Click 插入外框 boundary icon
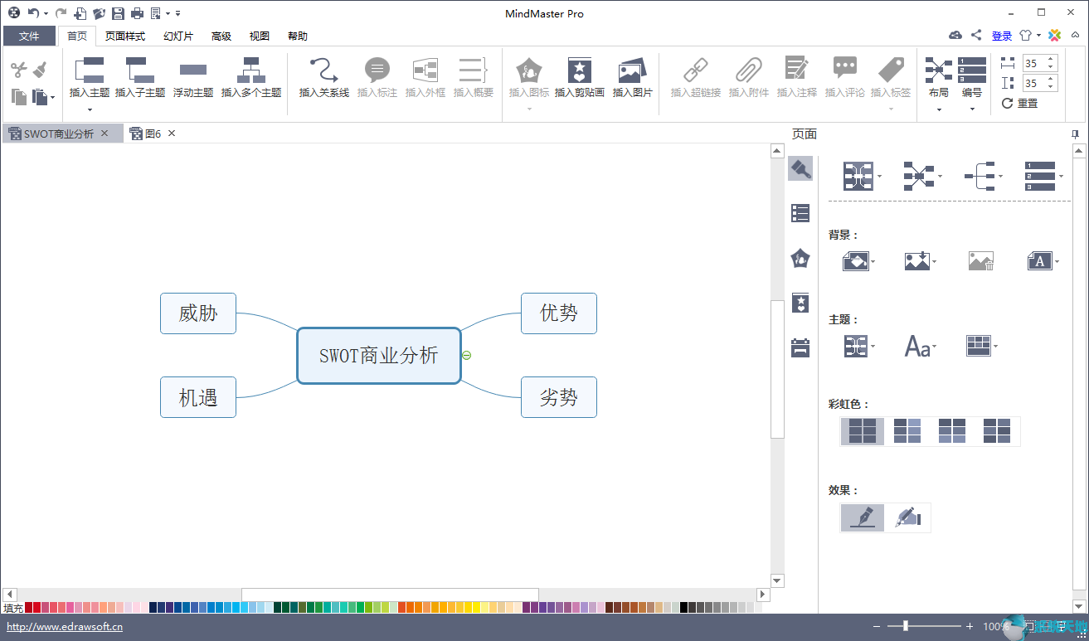This screenshot has height=641, width=1089. [x=425, y=70]
